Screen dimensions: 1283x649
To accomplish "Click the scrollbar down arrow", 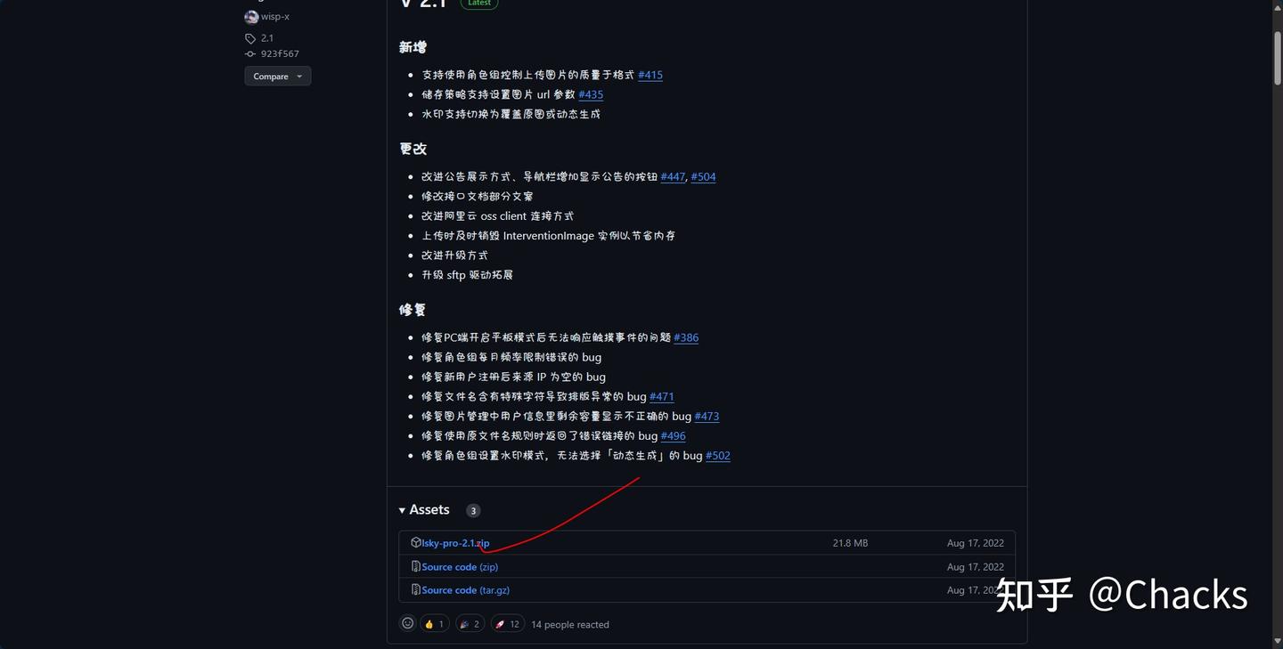I will click(x=1277, y=642).
